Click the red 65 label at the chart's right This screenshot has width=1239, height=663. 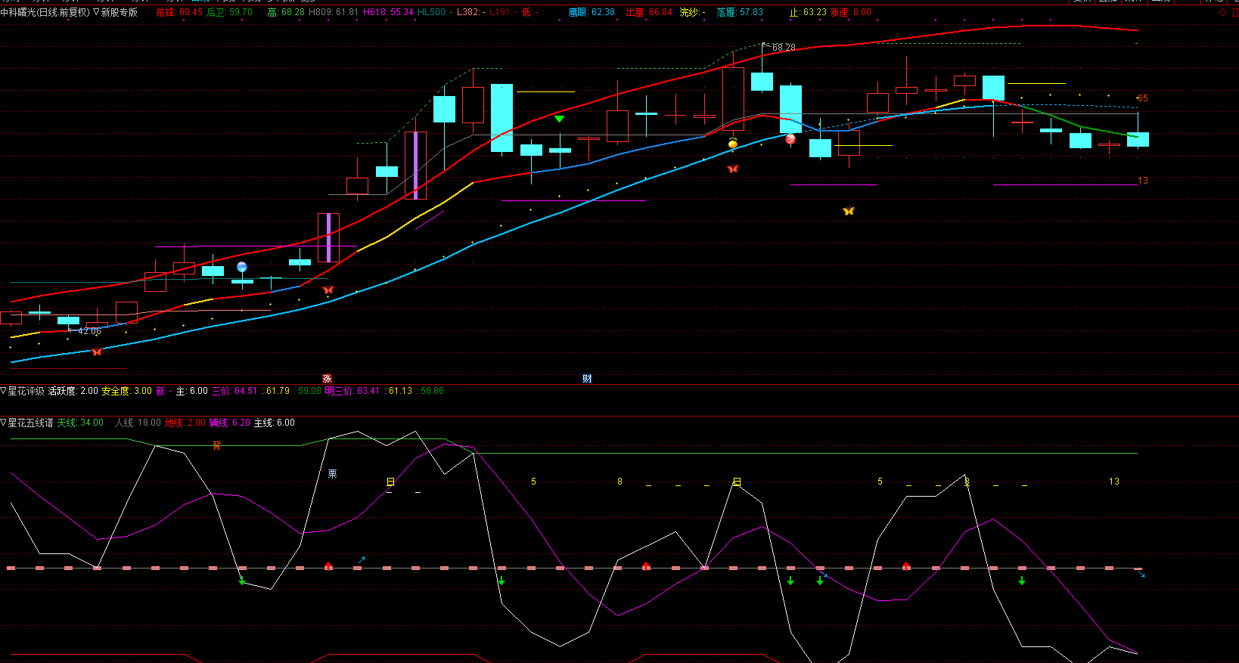pos(1142,98)
